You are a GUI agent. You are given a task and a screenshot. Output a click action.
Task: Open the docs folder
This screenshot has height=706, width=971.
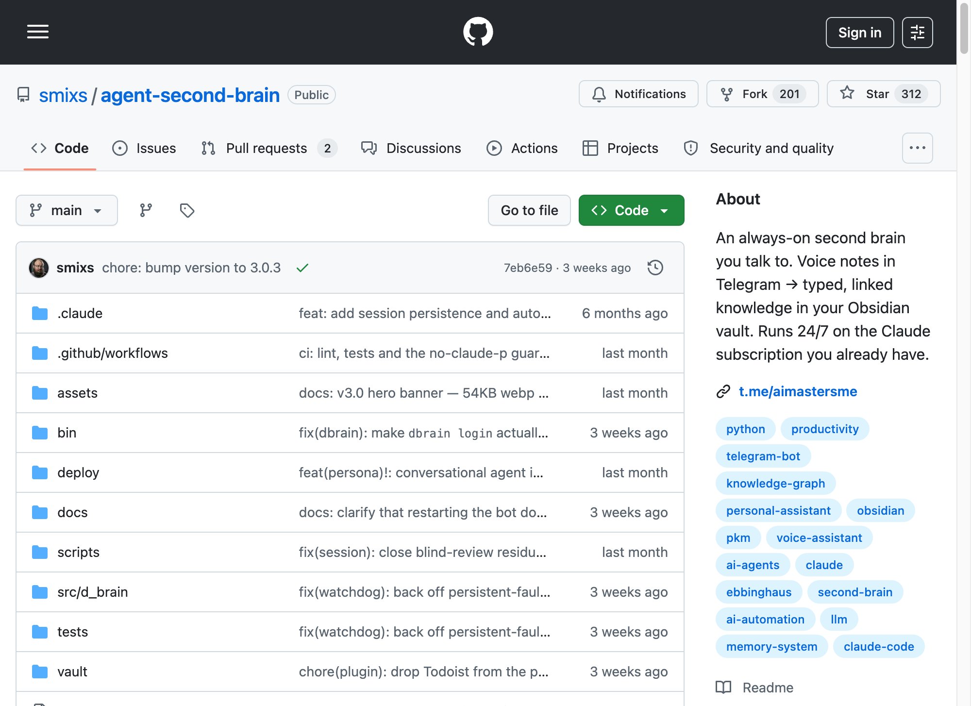(x=72, y=512)
